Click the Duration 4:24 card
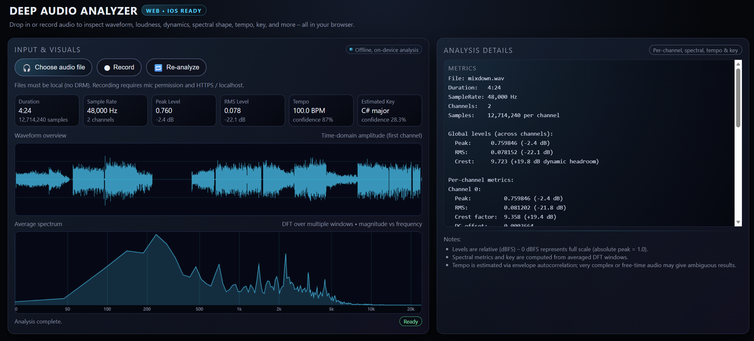The height and width of the screenshot is (341, 754). pos(47,110)
